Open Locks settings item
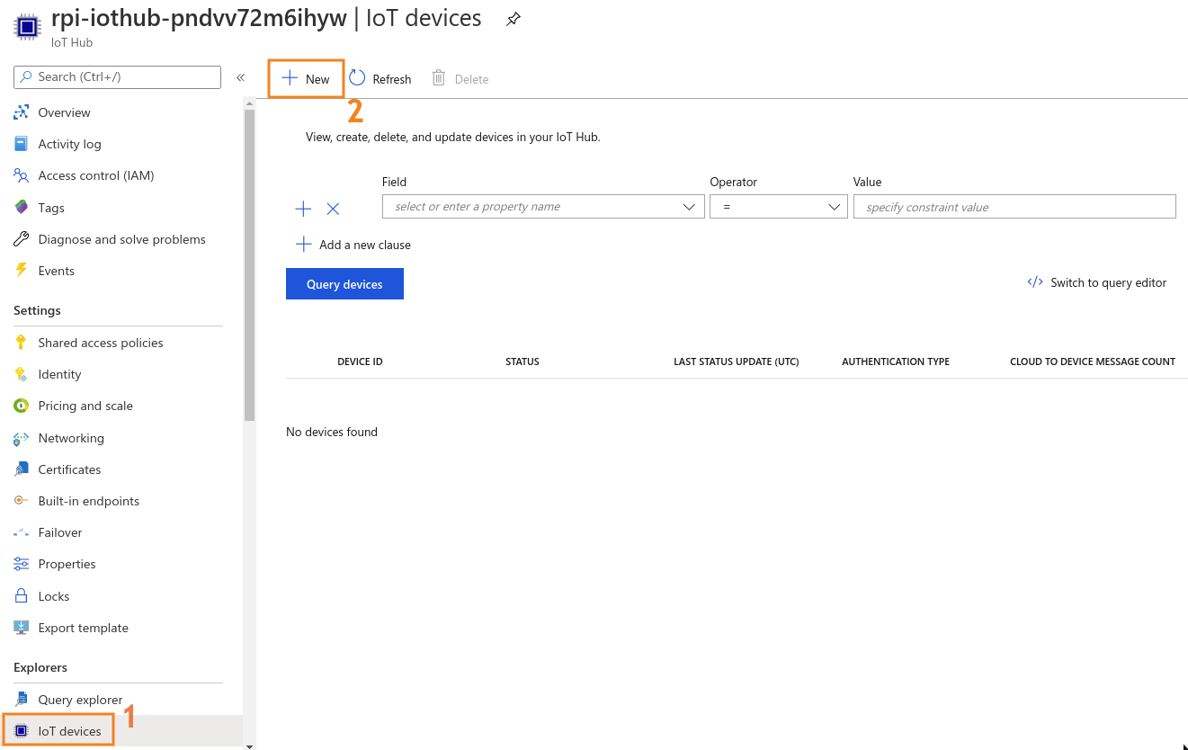The image size is (1188, 750). point(53,596)
